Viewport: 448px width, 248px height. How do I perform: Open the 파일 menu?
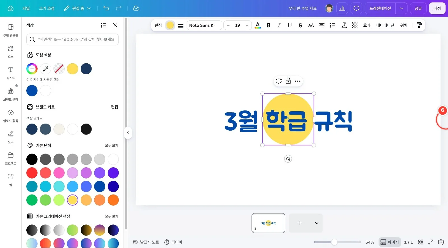26,8
